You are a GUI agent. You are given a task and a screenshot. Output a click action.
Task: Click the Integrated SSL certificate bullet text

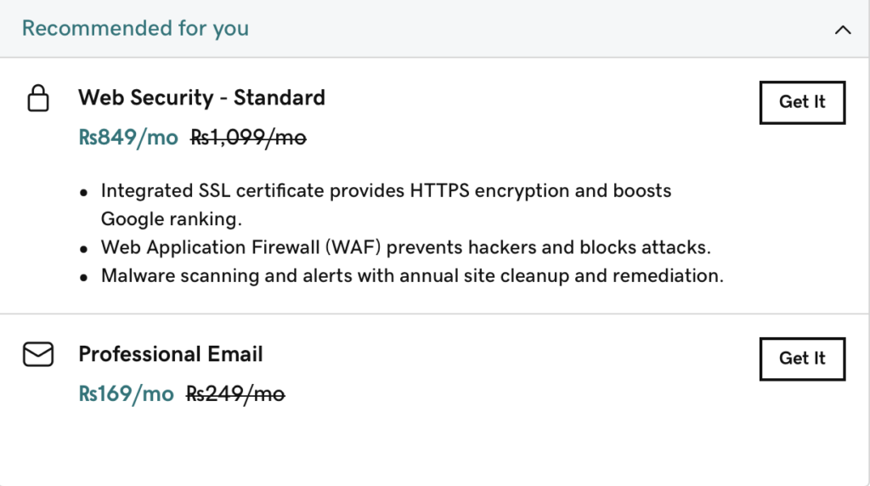pyautogui.click(x=387, y=205)
